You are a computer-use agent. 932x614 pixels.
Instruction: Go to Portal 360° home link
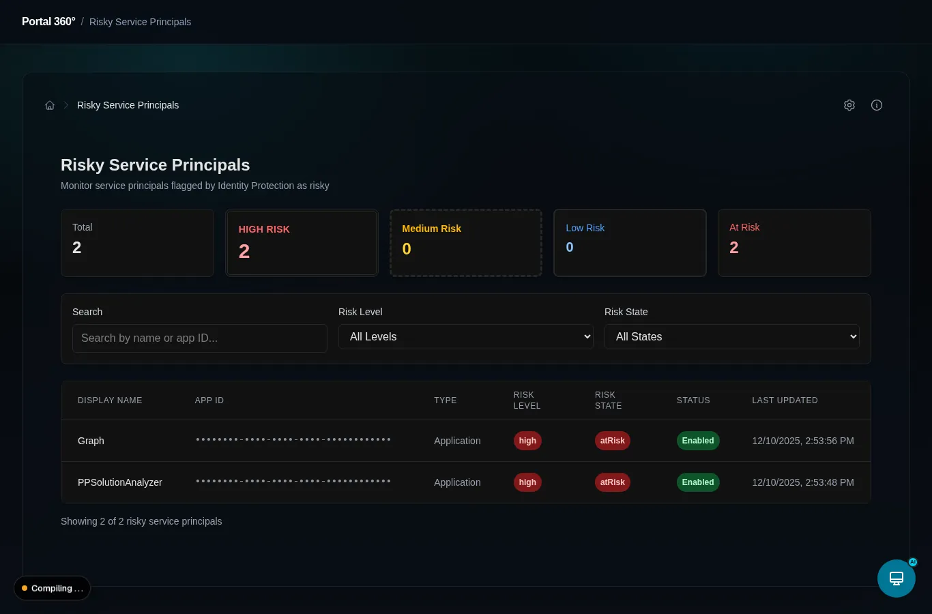coord(48,22)
